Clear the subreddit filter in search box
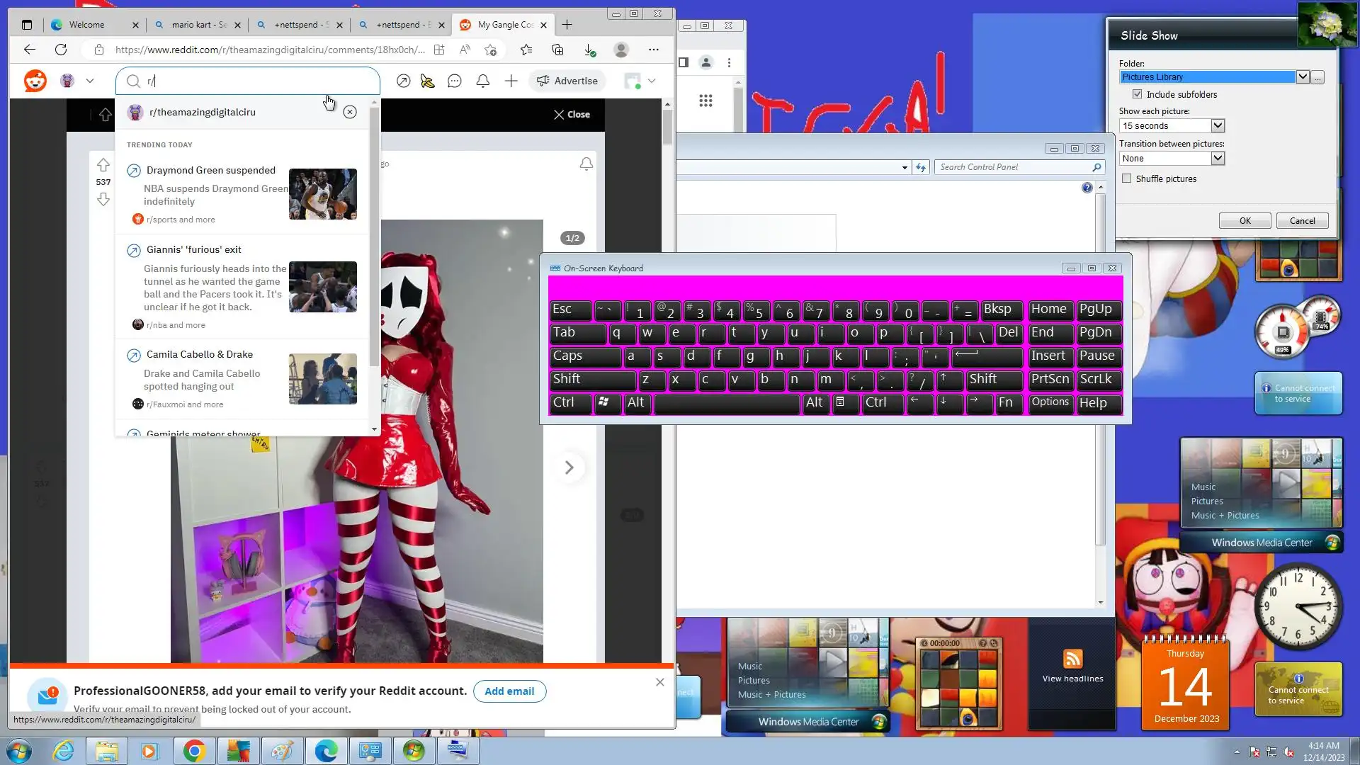 350,112
